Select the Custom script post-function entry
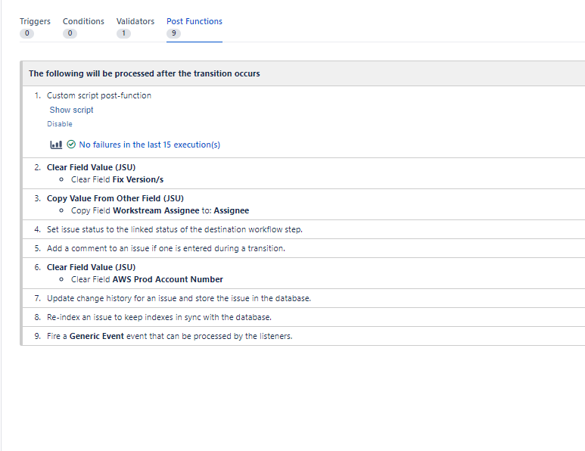The height and width of the screenshot is (451, 585). pos(99,95)
